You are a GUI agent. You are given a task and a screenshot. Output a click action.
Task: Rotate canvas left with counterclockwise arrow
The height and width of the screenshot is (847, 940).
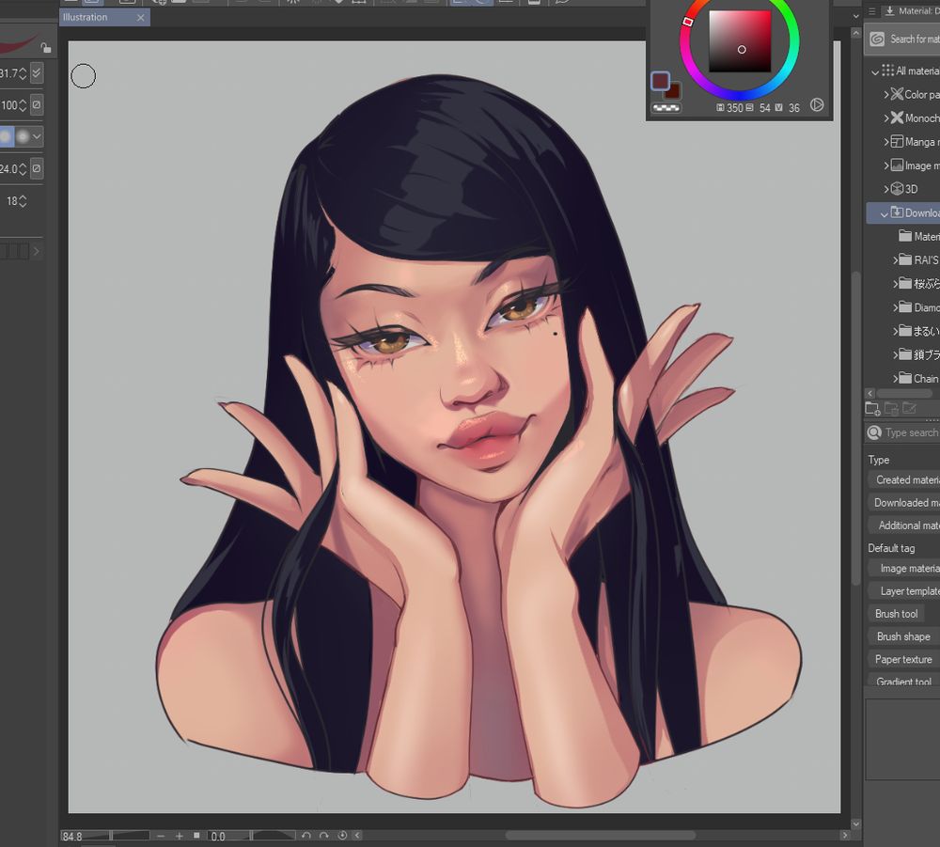306,836
